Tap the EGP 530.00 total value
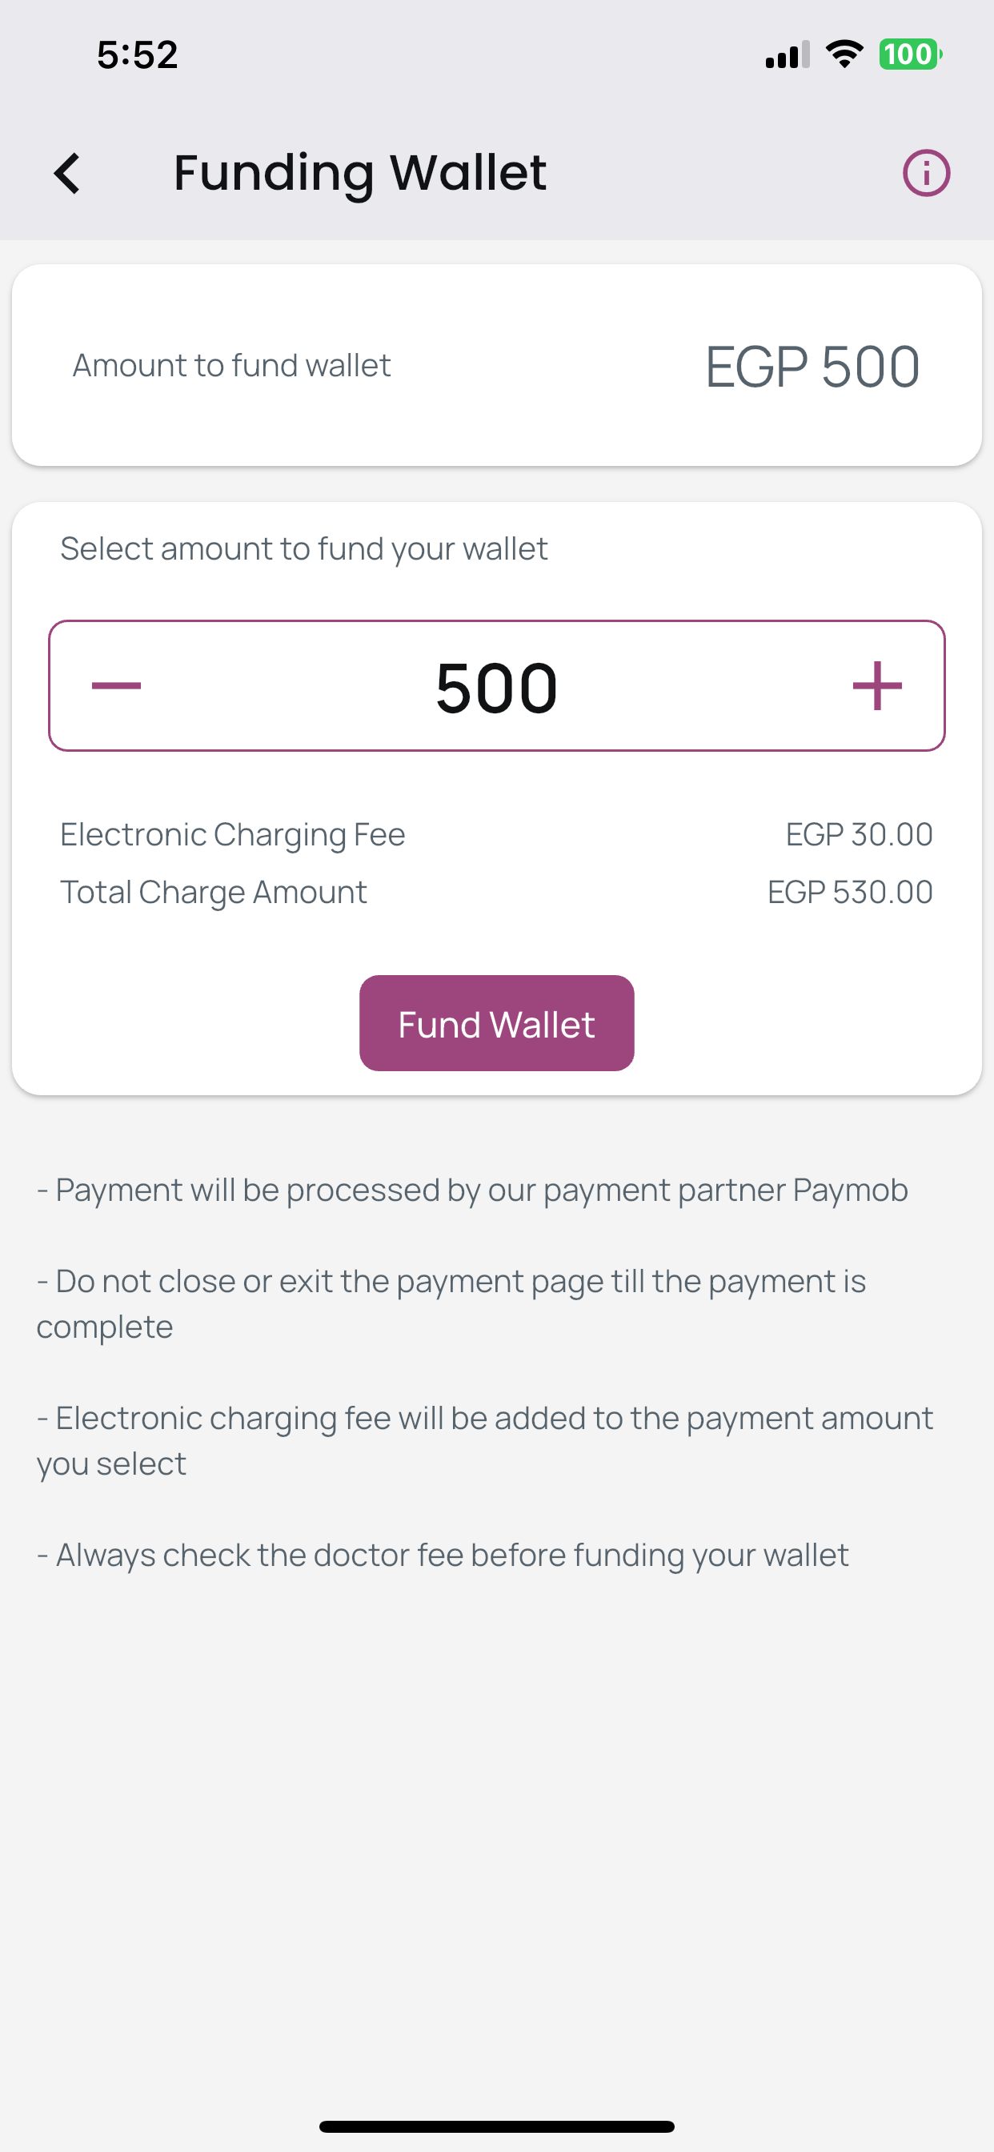The width and height of the screenshot is (994, 2152). pyautogui.click(x=849, y=892)
